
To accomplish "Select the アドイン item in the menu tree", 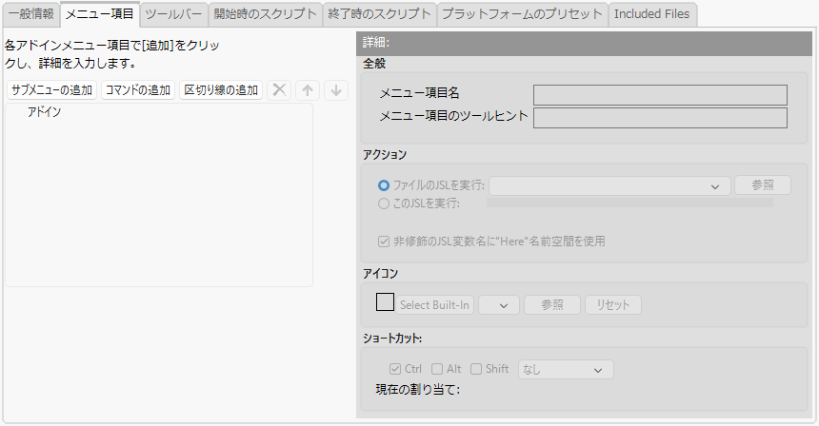I will click(x=45, y=112).
